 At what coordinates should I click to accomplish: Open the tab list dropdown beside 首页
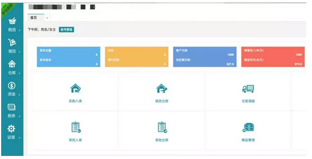coord(47,18)
